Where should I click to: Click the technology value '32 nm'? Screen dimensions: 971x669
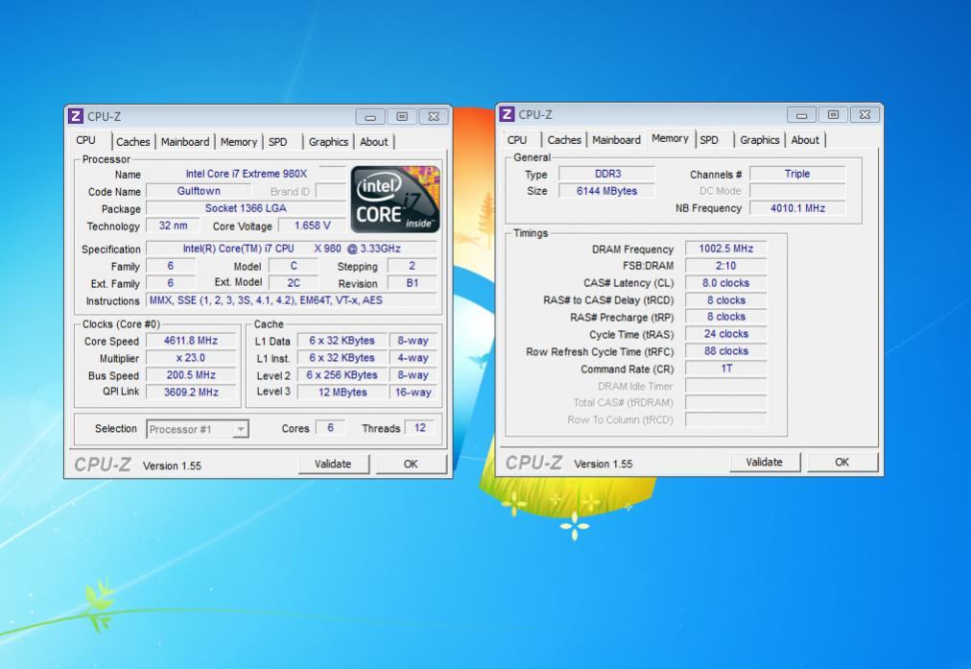click(x=173, y=227)
